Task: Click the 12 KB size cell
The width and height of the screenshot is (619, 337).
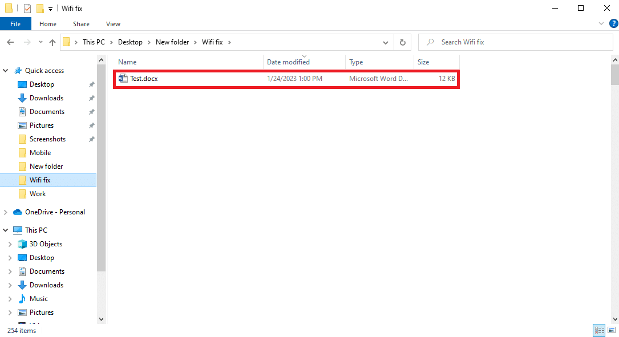Action: [x=447, y=79]
